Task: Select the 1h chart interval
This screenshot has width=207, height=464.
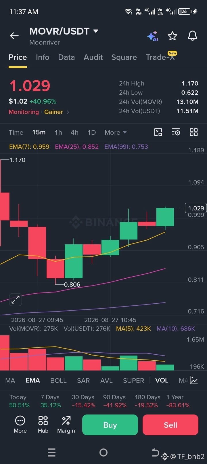Action: click(x=58, y=132)
